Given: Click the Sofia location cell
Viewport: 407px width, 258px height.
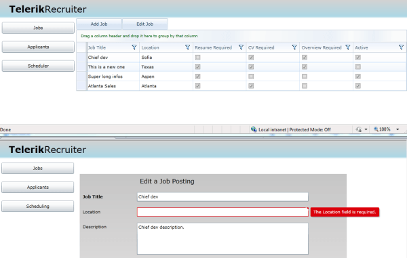Looking at the screenshot, I should (166, 58).
